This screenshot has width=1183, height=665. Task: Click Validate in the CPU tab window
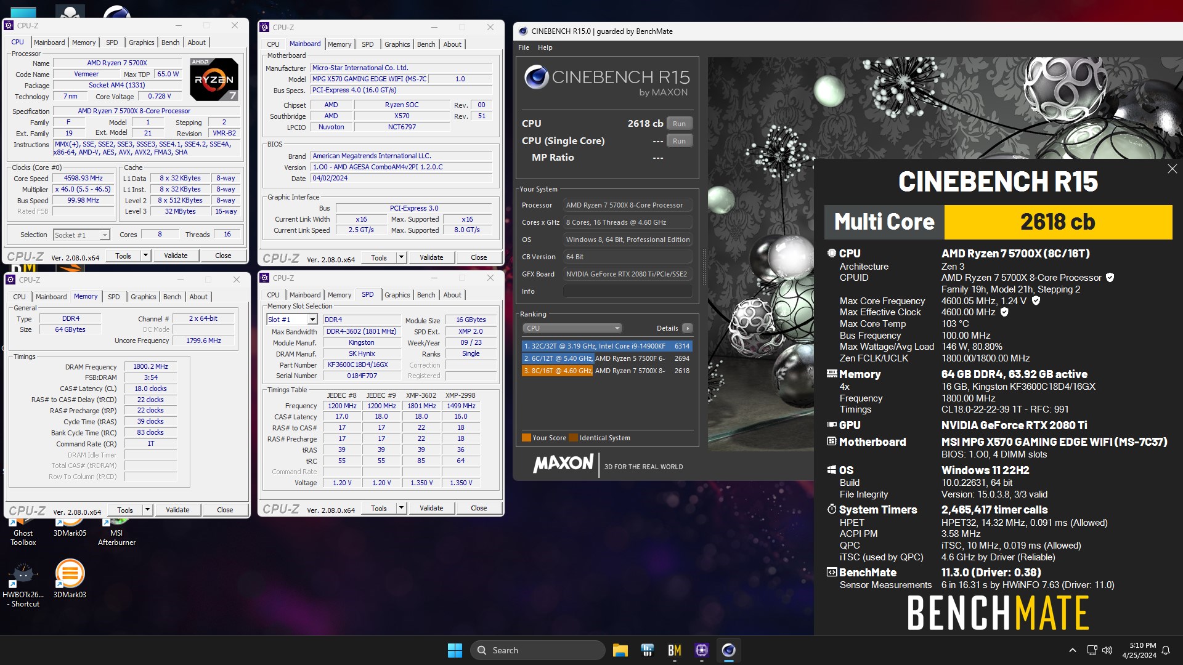point(176,256)
